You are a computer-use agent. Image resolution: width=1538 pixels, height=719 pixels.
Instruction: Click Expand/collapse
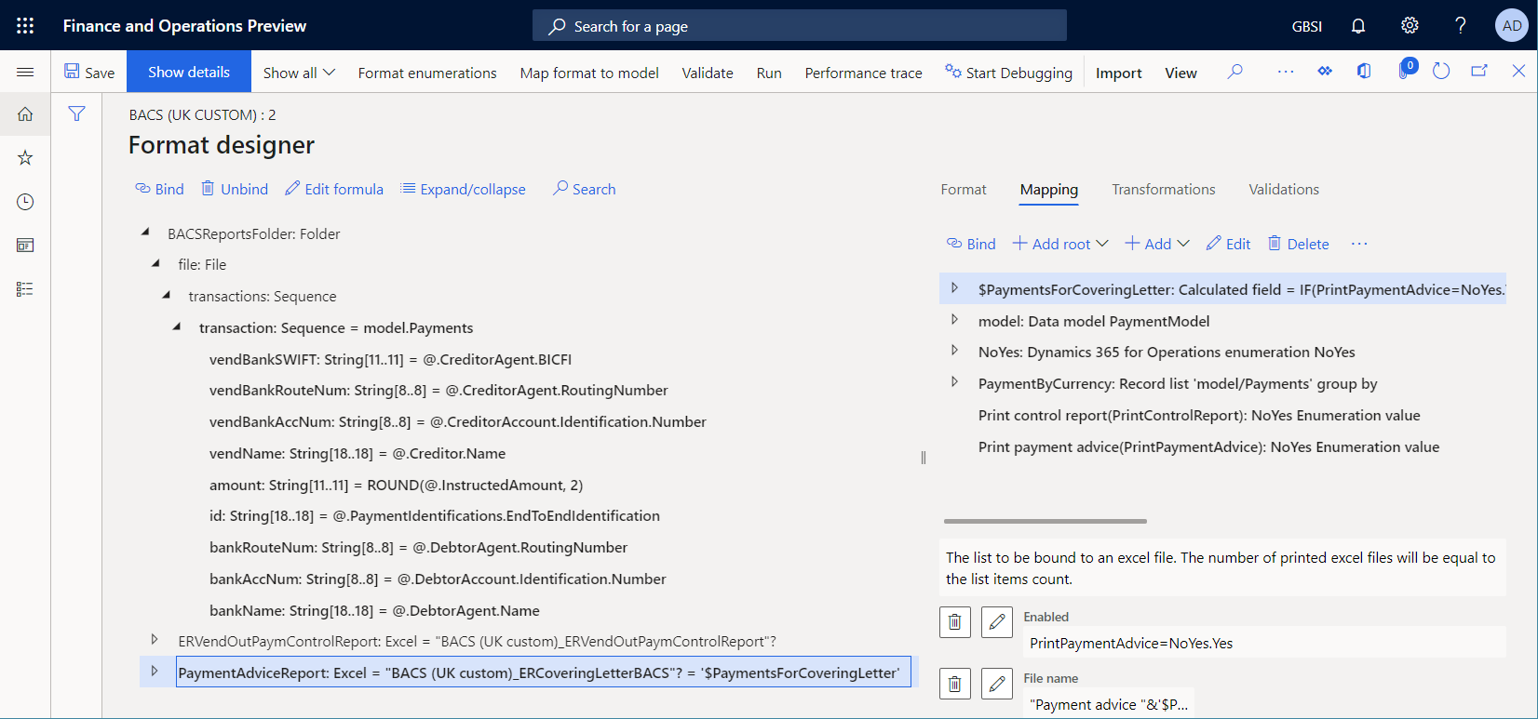tap(463, 189)
